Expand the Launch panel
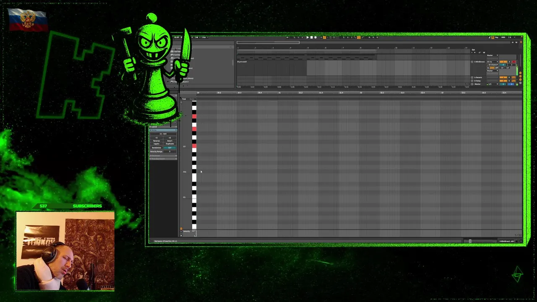This screenshot has height=302, width=537. [x=163, y=127]
